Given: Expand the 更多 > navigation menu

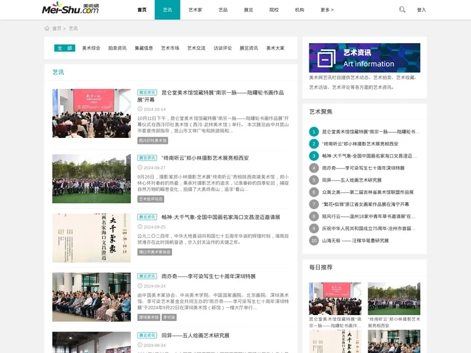Looking at the screenshot, I should tap(327, 10).
